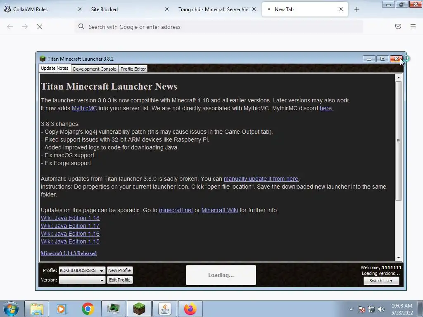The height and width of the screenshot is (317, 423).
Task: Open the minecraft.net link
Action: (x=176, y=210)
